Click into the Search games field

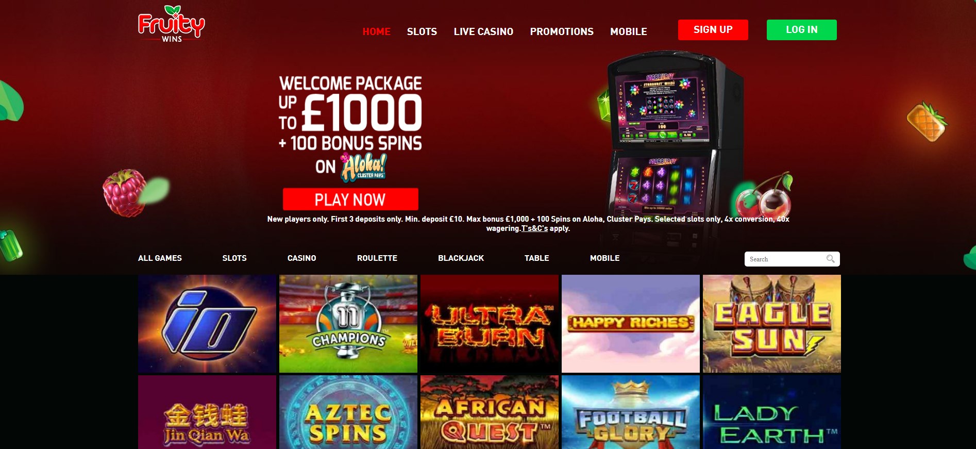(792, 259)
